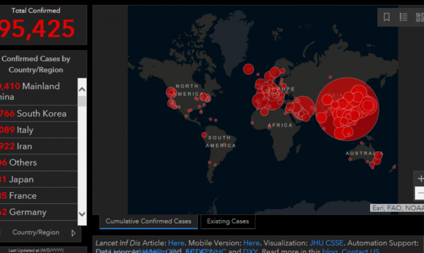Select Mainland China in country list
Screen dimensions: 424x253
point(39,91)
